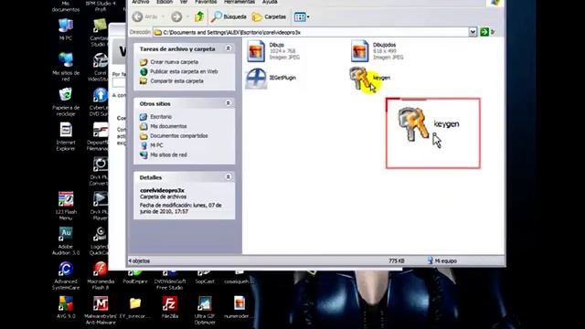Open the Vistas view-mode dropdown
Viewport: 585px width, 329px height.
coord(302,16)
